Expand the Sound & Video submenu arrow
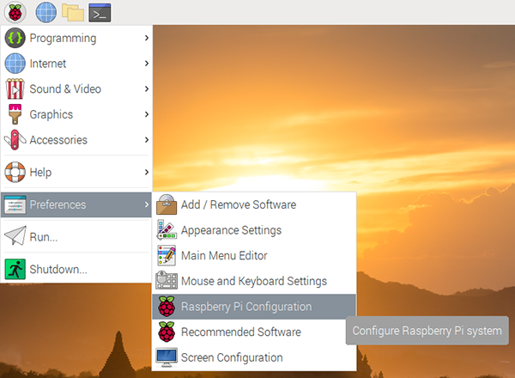Image resolution: width=515 pixels, height=378 pixels. 147,88
